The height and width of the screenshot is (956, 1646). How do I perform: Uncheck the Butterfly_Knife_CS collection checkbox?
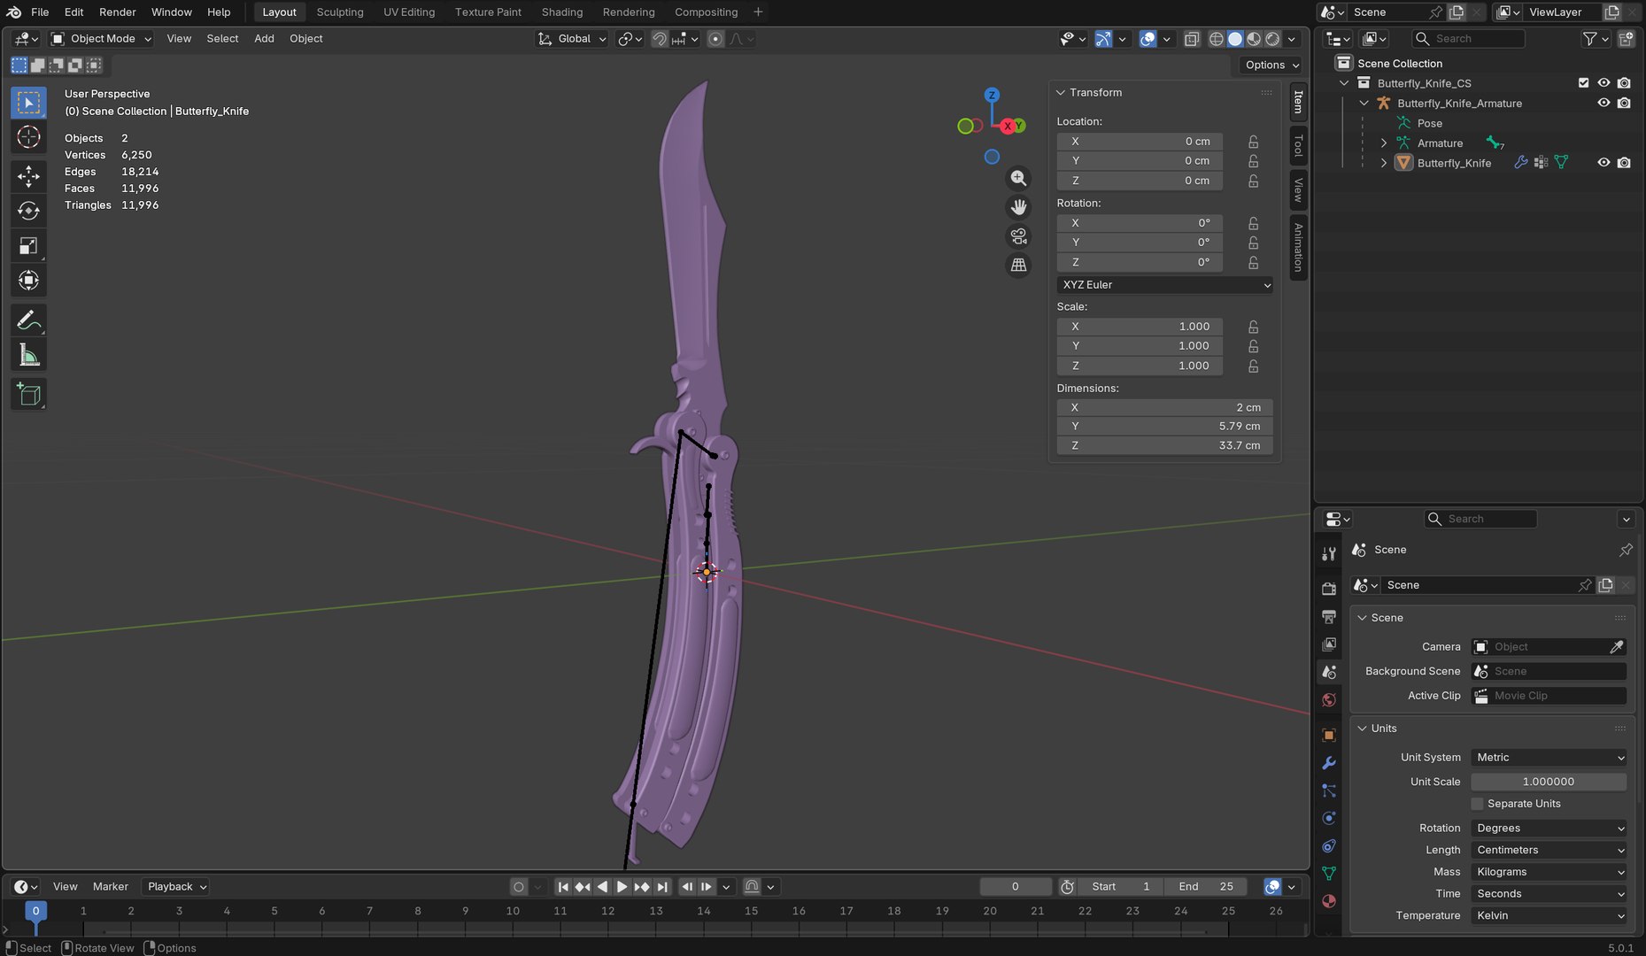1583,83
